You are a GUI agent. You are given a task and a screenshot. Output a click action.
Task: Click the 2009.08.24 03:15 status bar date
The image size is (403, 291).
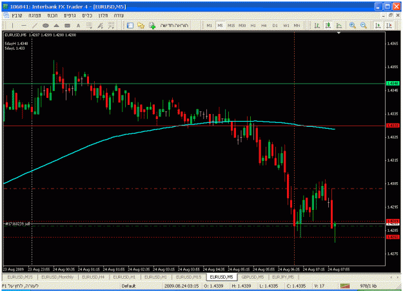181,286
